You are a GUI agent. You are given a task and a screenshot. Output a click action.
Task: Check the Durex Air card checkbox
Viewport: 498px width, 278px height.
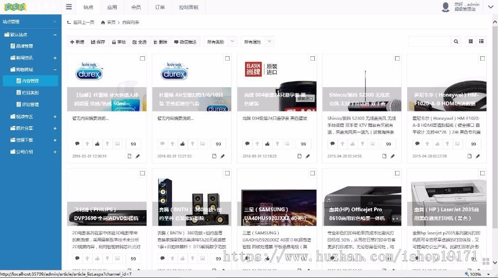227,58
